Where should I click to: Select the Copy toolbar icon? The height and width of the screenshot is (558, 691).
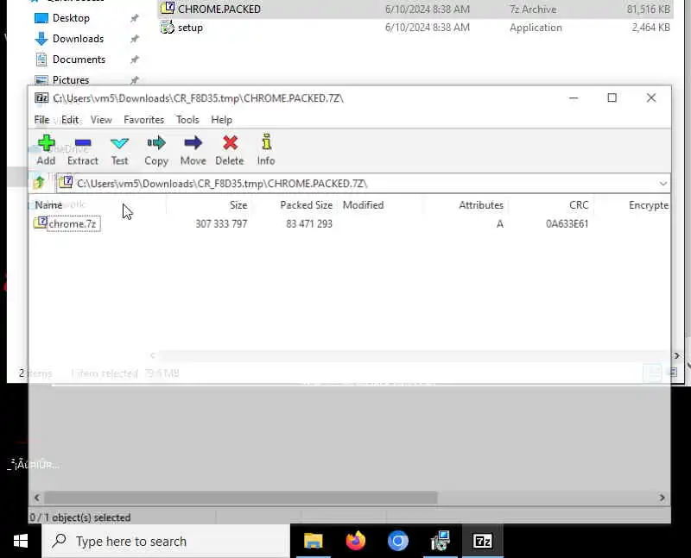(x=156, y=143)
